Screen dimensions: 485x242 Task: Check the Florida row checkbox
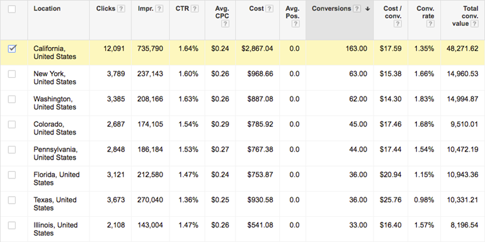pos(12,175)
